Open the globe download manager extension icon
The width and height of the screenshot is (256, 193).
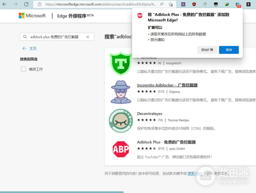tap(227, 4)
